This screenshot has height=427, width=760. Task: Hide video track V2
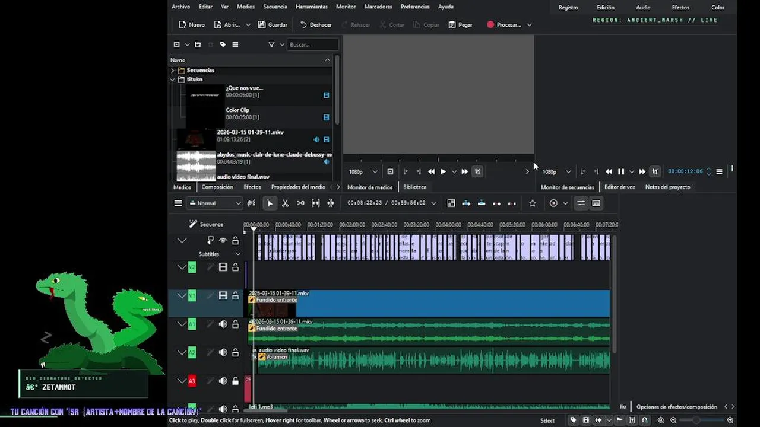pos(223,267)
